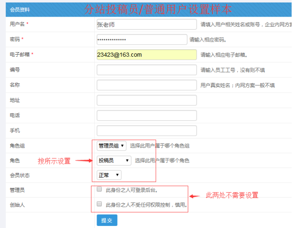Click the empty 编号 input box
This screenshot has width=292, height=228.
pyautogui.click(x=146, y=70)
